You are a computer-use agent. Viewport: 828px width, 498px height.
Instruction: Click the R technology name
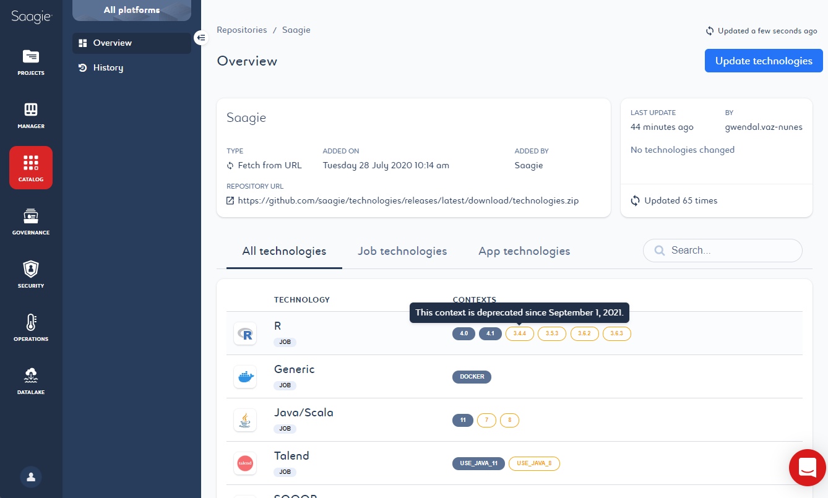click(x=278, y=326)
